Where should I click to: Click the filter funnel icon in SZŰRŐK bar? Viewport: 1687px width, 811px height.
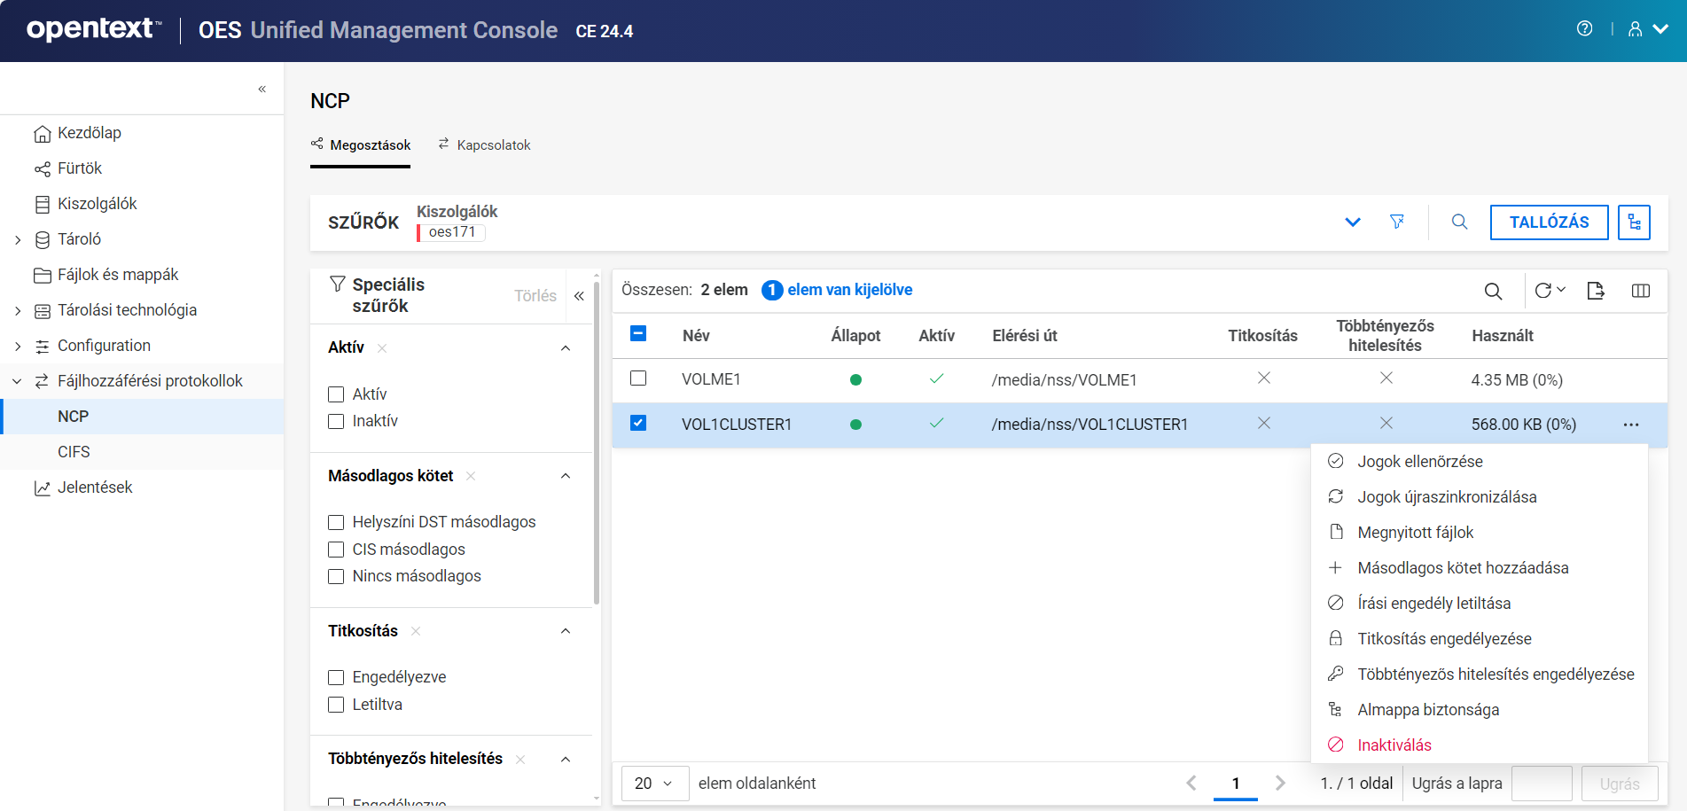(1397, 222)
